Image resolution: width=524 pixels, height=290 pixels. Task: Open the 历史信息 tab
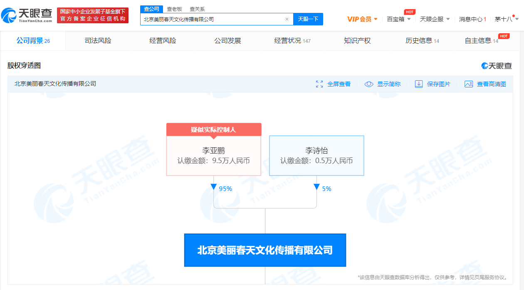pos(422,41)
